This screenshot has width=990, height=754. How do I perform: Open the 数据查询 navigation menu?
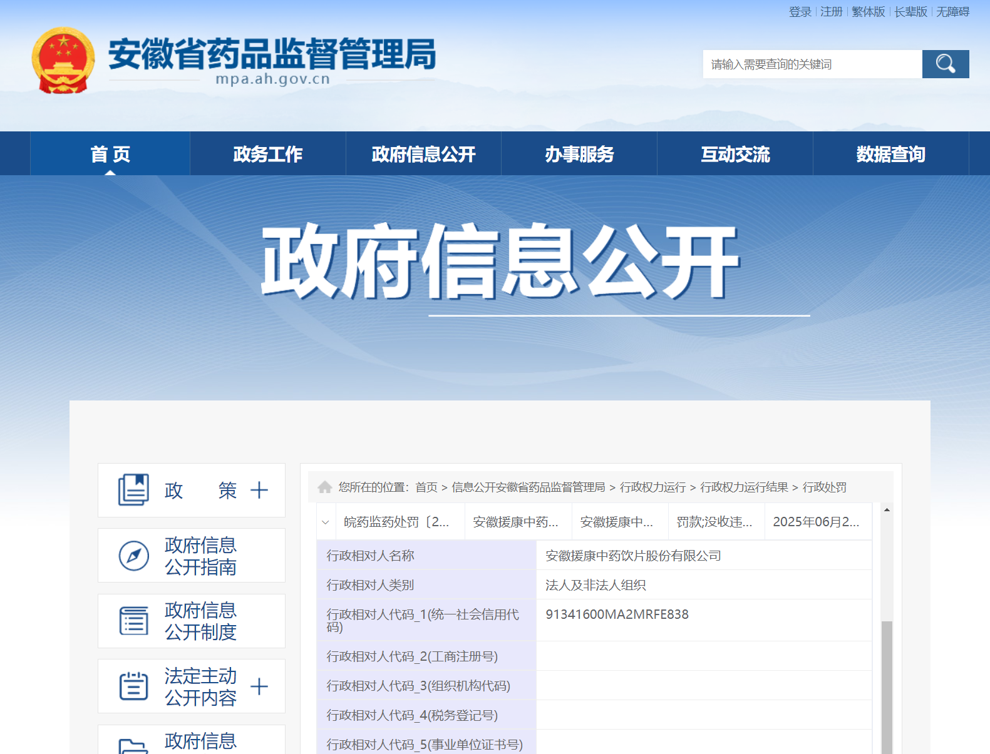890,154
